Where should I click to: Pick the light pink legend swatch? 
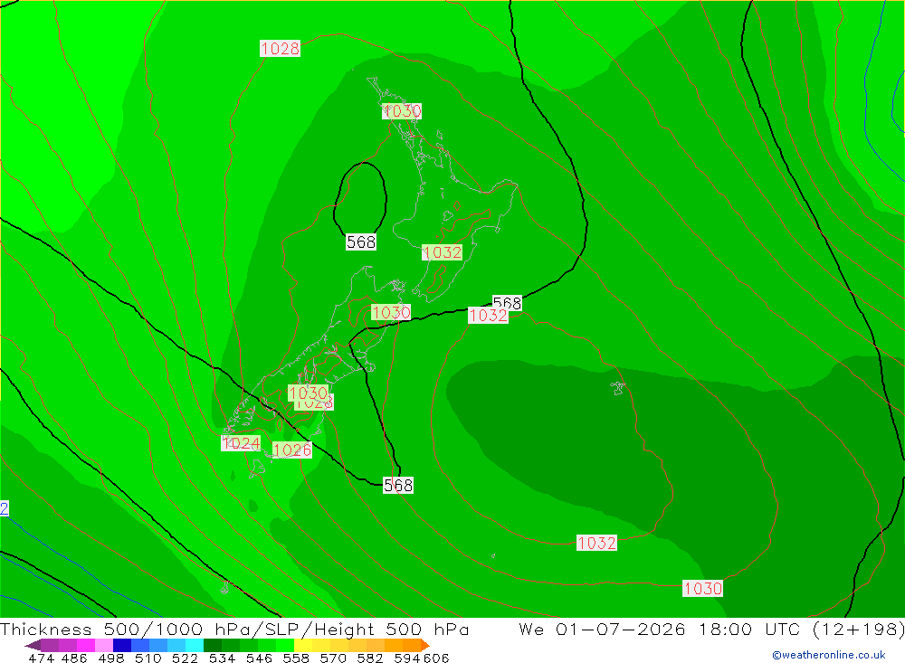[x=104, y=645]
